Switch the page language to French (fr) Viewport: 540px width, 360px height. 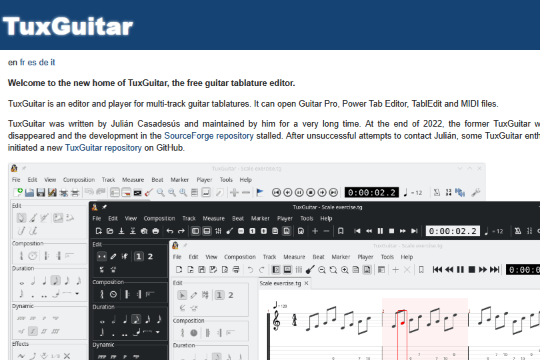(23, 63)
